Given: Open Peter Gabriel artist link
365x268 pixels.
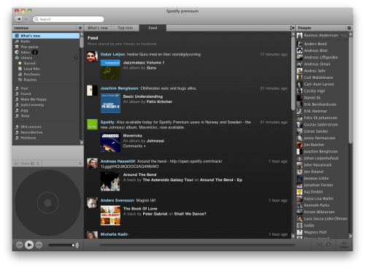Looking at the screenshot, I should click(155, 214).
